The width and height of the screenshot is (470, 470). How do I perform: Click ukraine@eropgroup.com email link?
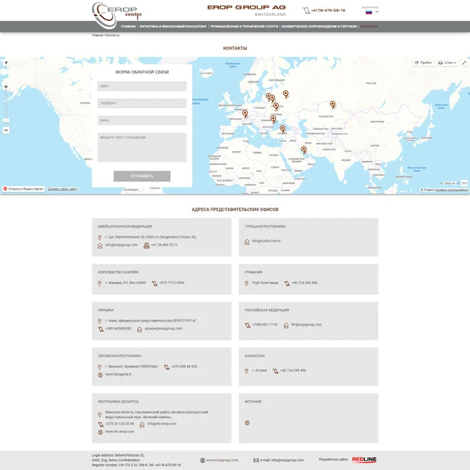(163, 328)
